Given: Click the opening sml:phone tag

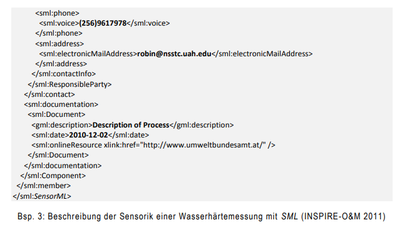Looking at the screenshot, I should click(x=58, y=13).
